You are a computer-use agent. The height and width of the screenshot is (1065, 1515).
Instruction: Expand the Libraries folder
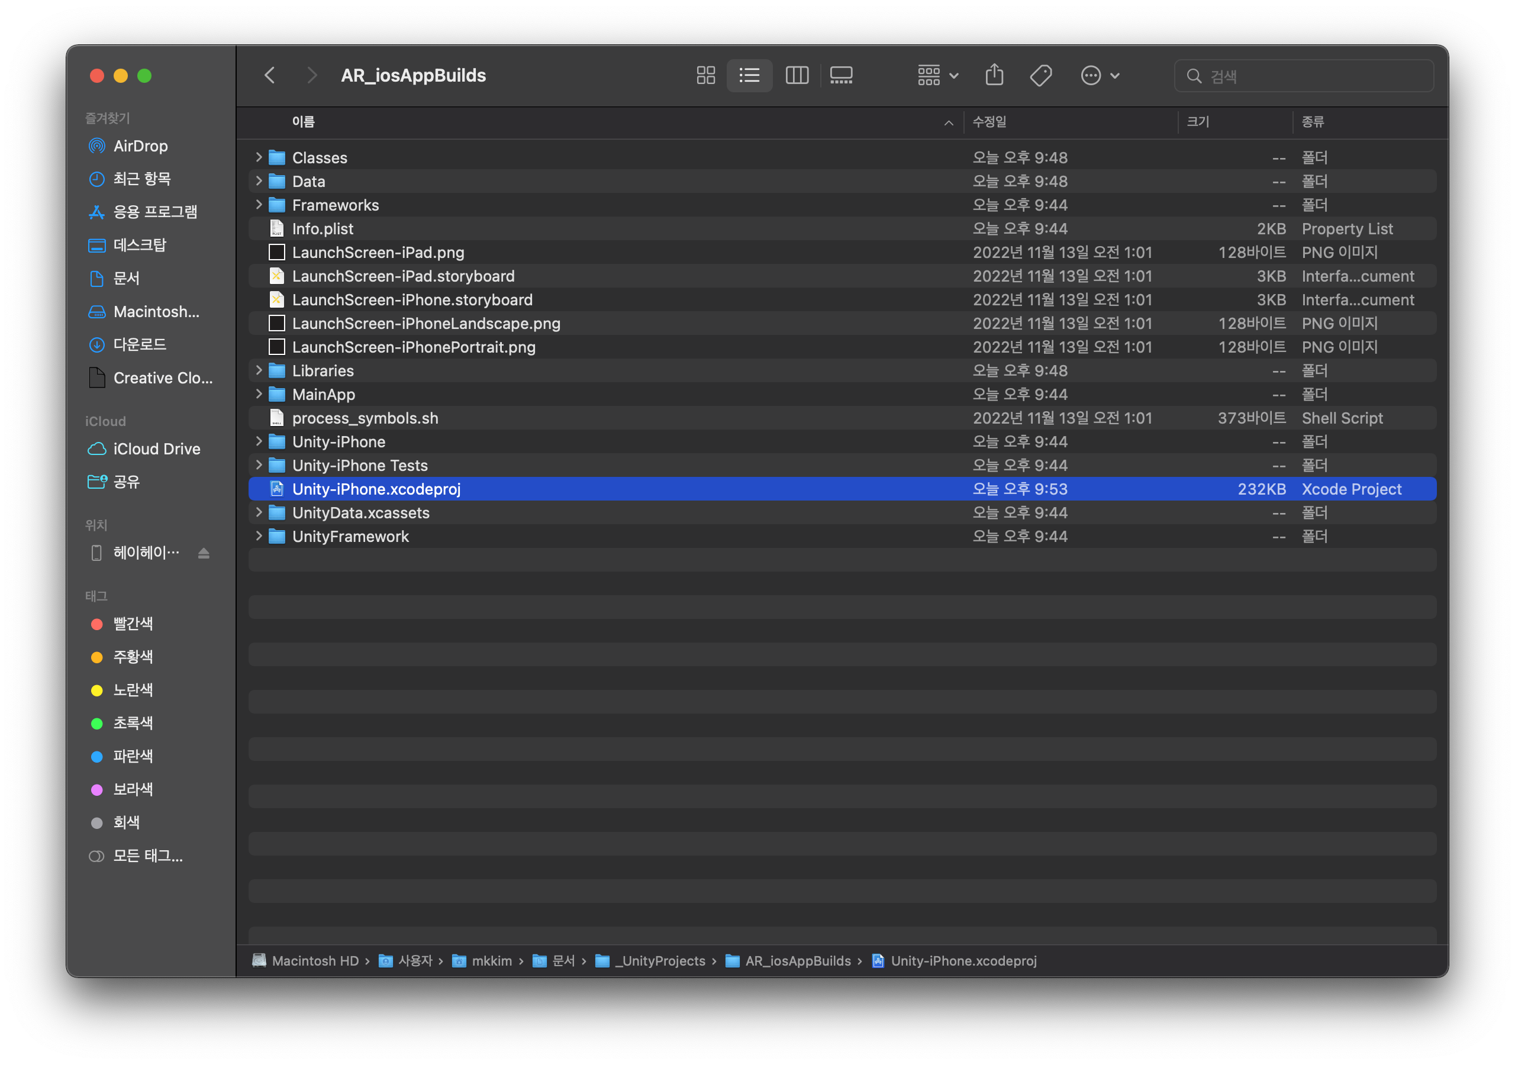259,370
